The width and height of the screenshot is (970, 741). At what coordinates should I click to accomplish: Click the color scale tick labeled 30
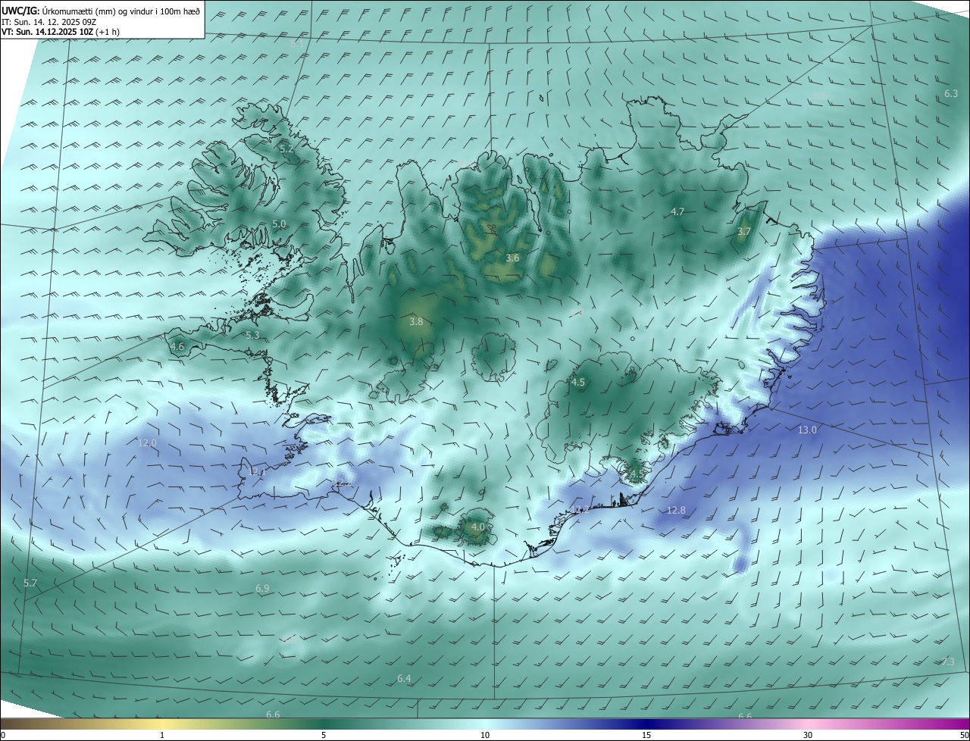click(x=808, y=735)
